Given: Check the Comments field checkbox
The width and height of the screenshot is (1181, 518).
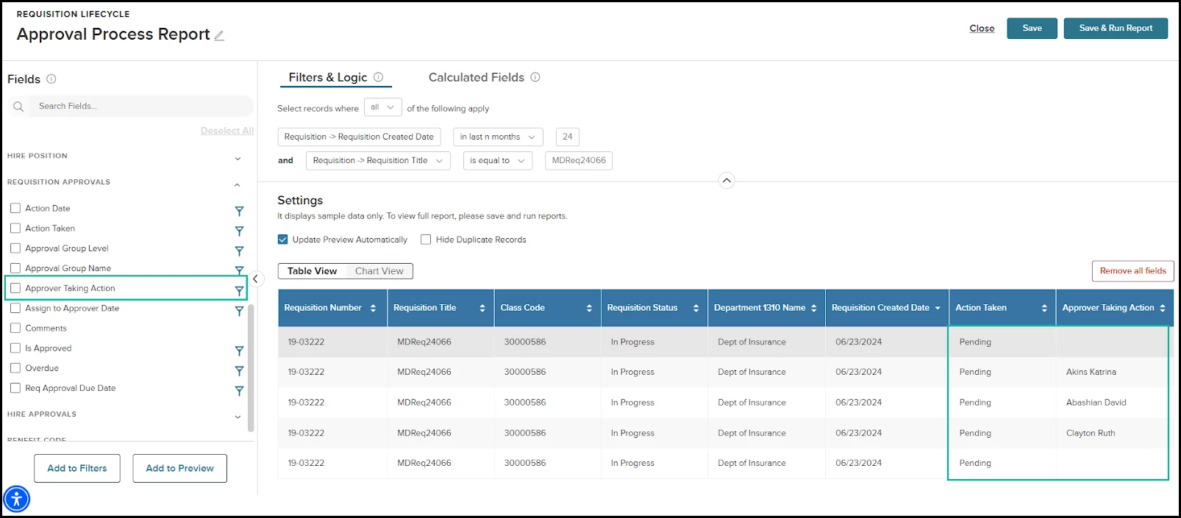Looking at the screenshot, I should 15,328.
